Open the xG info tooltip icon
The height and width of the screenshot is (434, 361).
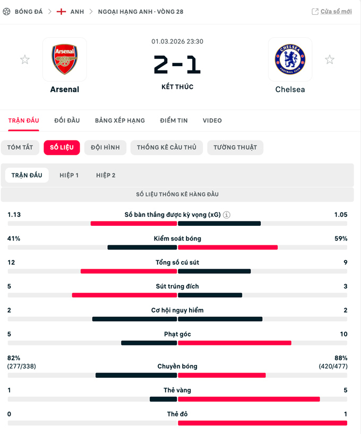tap(227, 215)
